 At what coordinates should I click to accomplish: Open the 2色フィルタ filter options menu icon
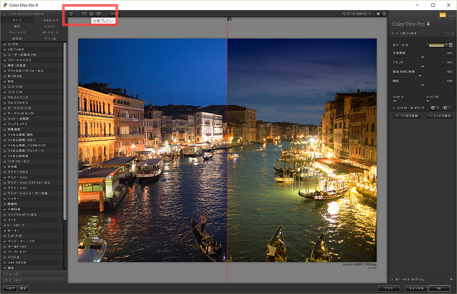448,33
